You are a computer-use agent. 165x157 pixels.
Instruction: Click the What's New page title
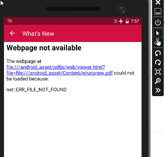(x=38, y=34)
